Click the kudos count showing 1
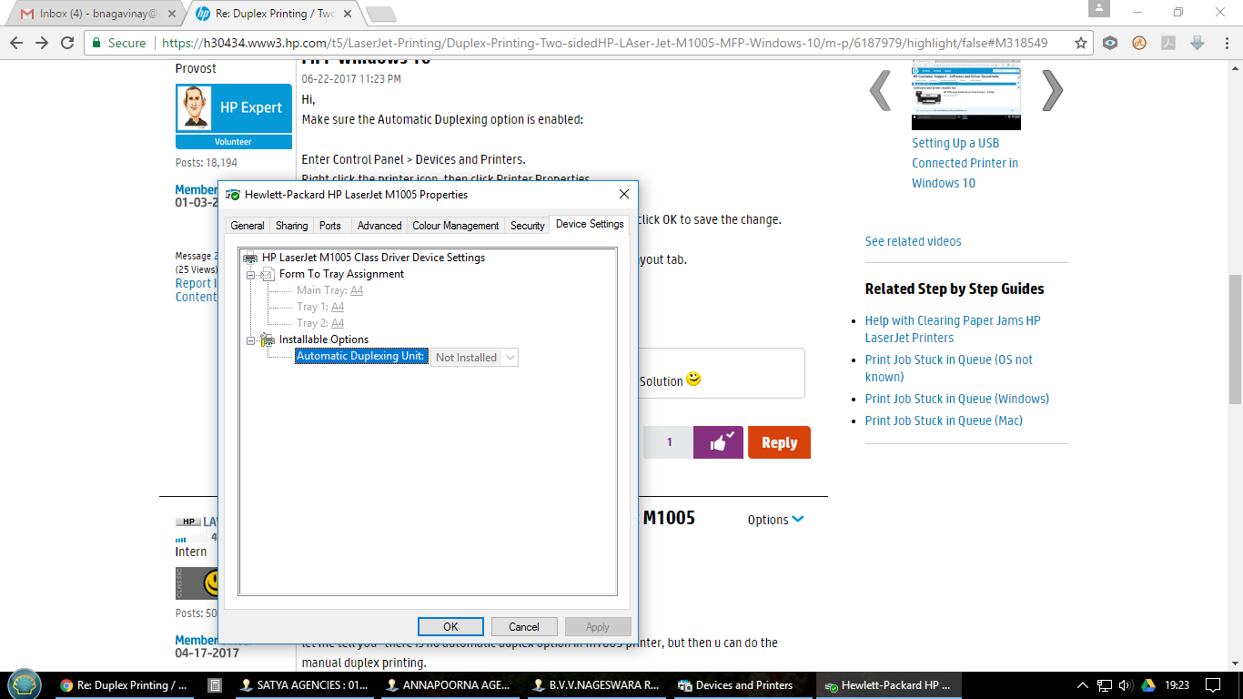Image resolution: width=1243 pixels, height=699 pixels. pos(669,442)
